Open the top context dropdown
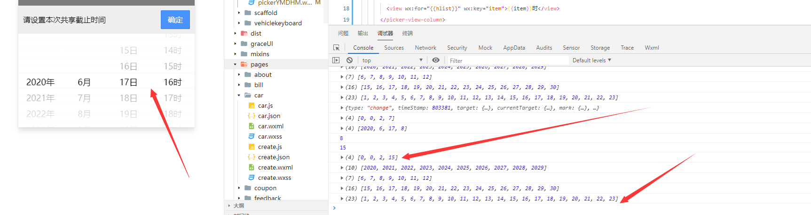Image resolution: width=811 pixels, height=215 pixels. 392,60
